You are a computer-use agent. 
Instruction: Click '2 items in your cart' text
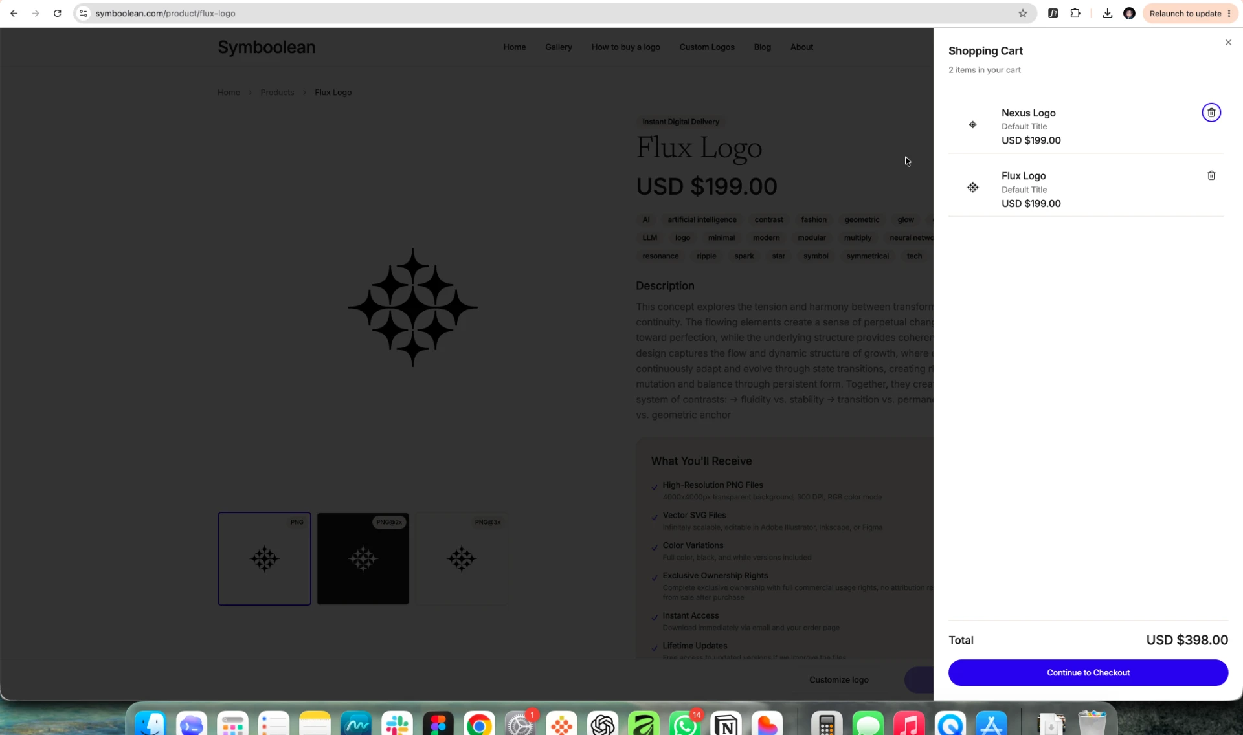tap(984, 70)
